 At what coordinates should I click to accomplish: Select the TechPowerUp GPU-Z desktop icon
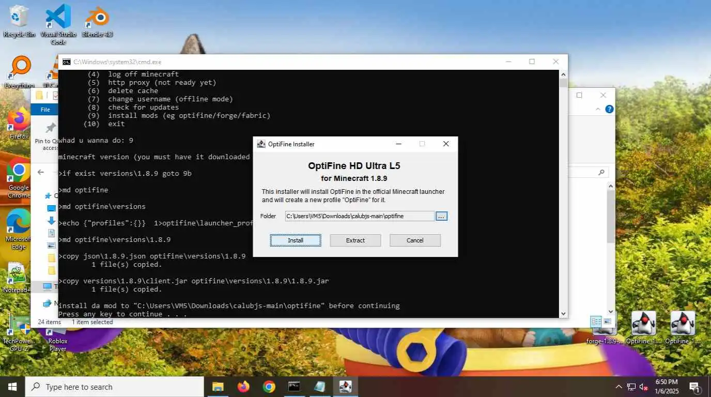[x=19, y=333]
